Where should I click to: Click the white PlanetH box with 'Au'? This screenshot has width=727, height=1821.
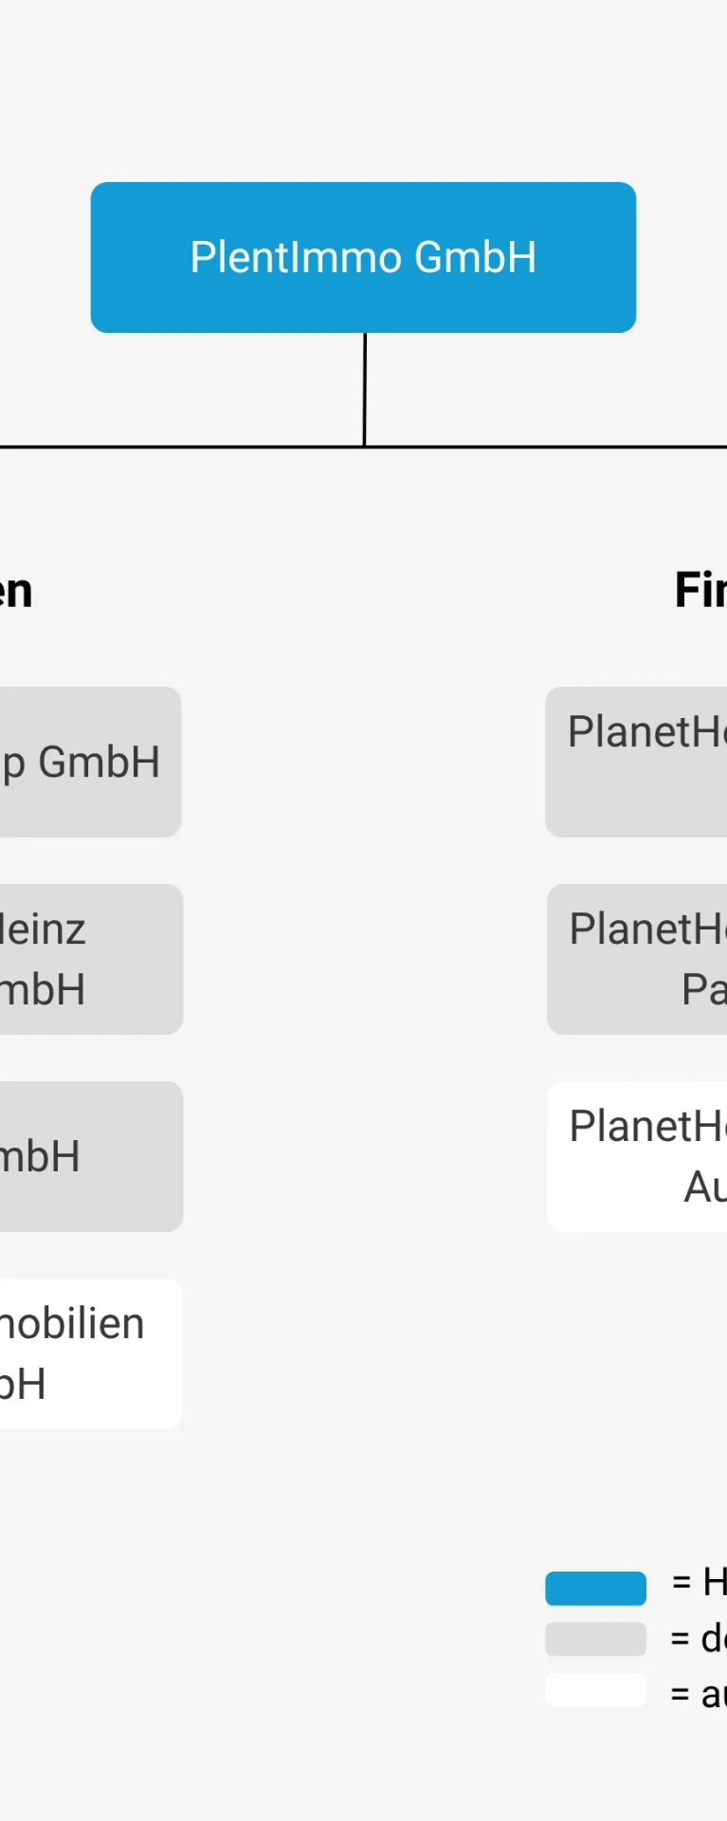tap(637, 1156)
